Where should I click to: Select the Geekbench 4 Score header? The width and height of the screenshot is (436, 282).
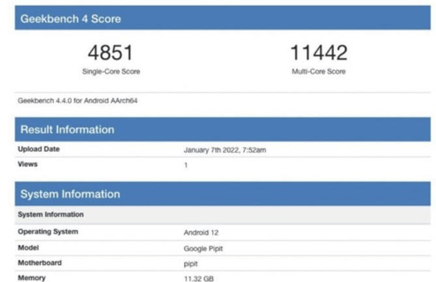pyautogui.click(x=223, y=18)
